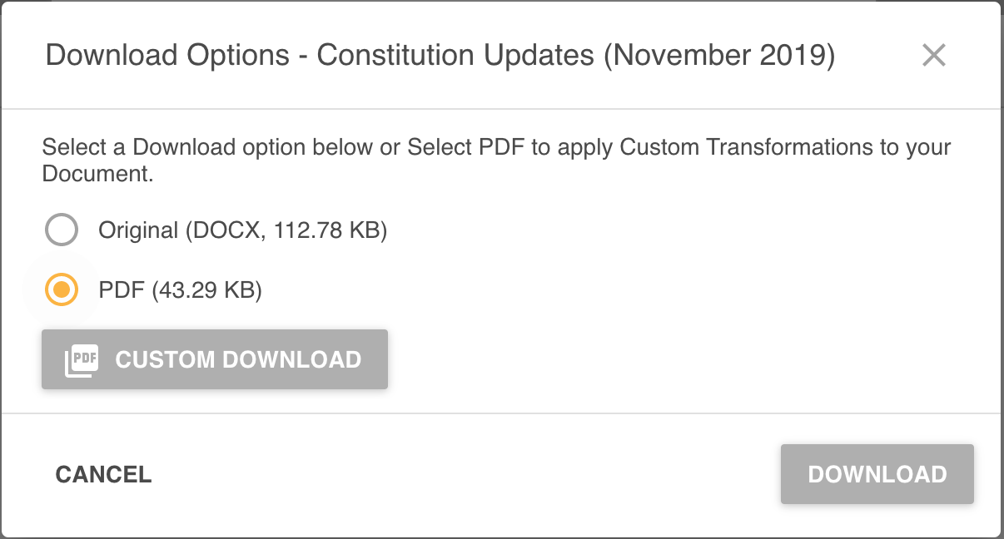Click Cancel to dismiss the dialog
Viewport: 1004px width, 539px height.
click(x=103, y=473)
